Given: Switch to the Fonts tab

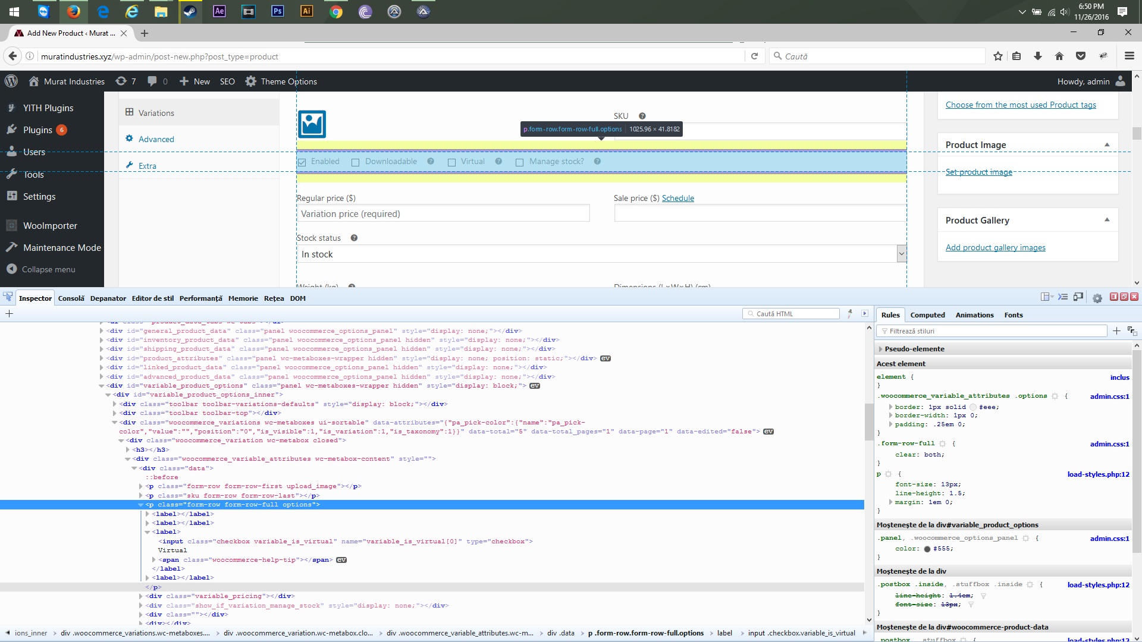Looking at the screenshot, I should (1014, 315).
